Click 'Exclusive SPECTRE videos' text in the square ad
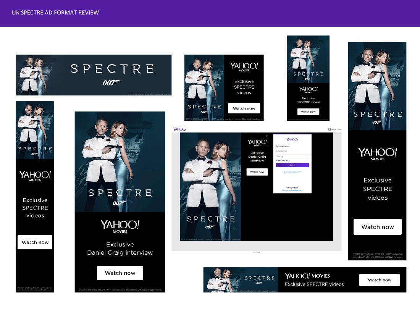Viewport: 420px width, 315px height. tap(244, 87)
